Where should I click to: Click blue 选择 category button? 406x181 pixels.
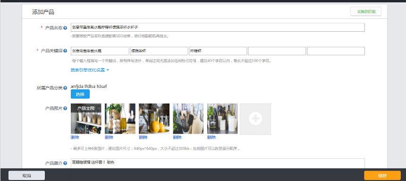(80, 94)
